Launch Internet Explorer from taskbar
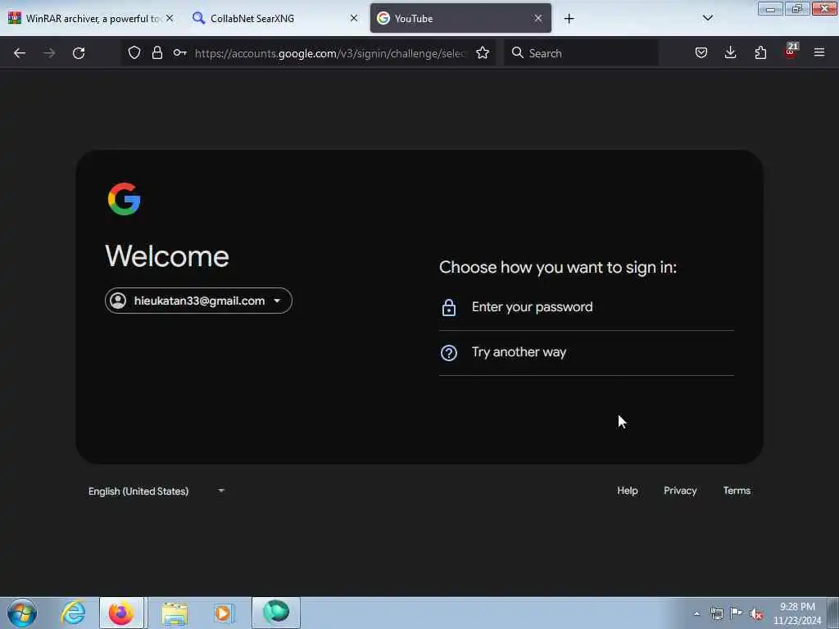 (x=73, y=613)
